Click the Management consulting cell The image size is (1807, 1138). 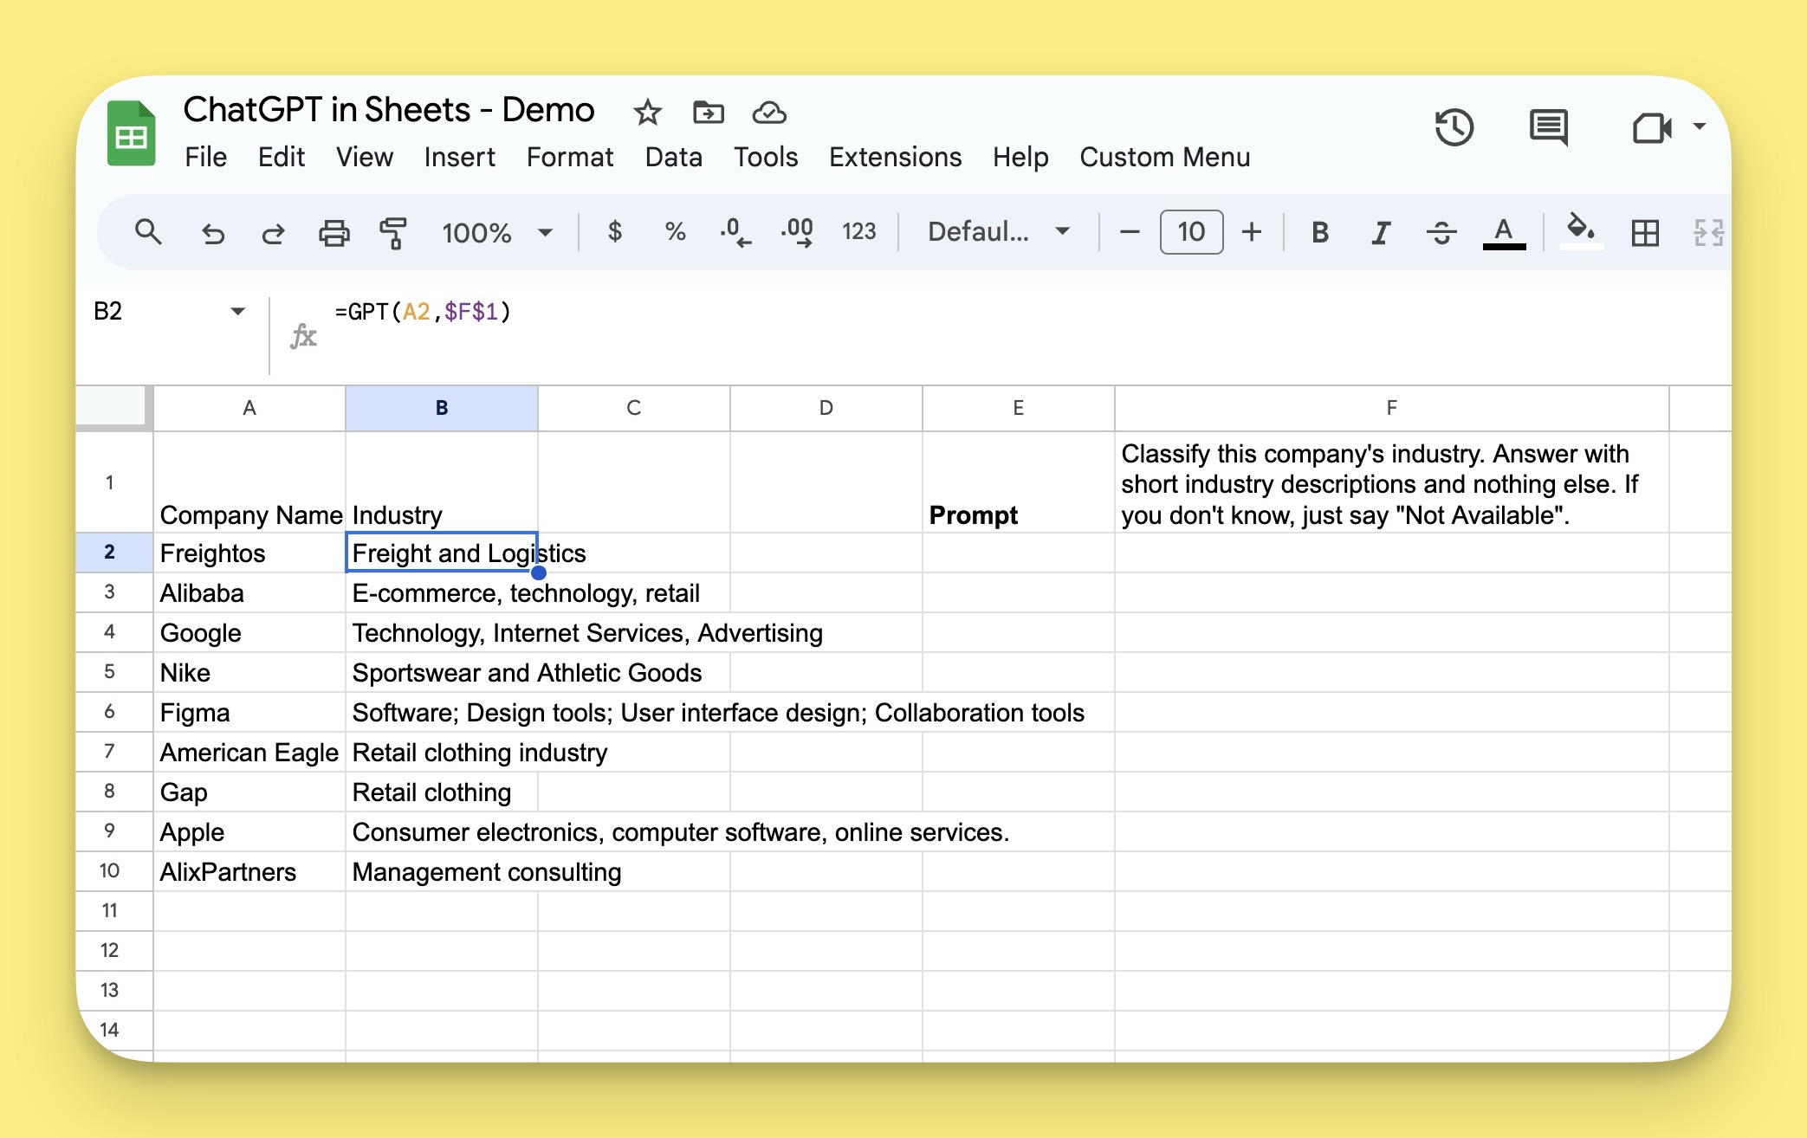click(442, 871)
